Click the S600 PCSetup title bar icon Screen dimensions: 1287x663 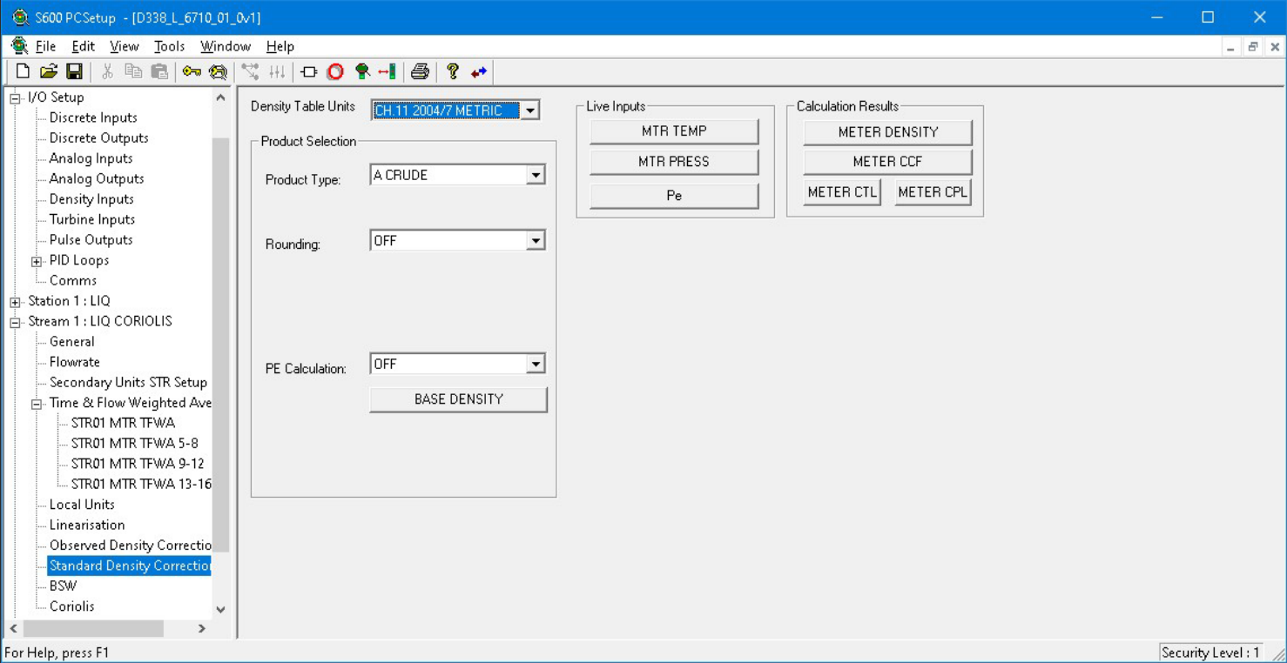coord(20,17)
